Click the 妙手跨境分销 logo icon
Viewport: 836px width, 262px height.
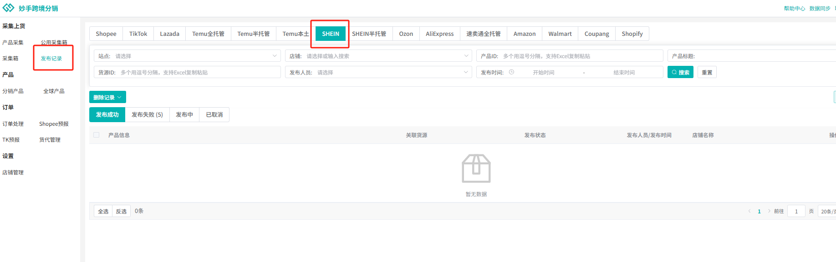(8, 8)
